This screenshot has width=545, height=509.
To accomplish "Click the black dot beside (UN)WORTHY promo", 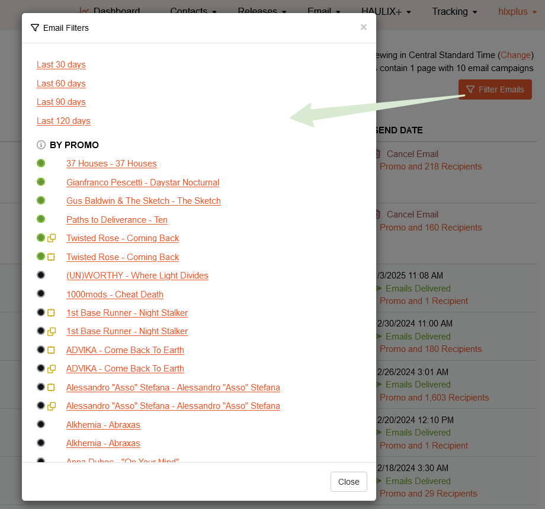I will [41, 275].
